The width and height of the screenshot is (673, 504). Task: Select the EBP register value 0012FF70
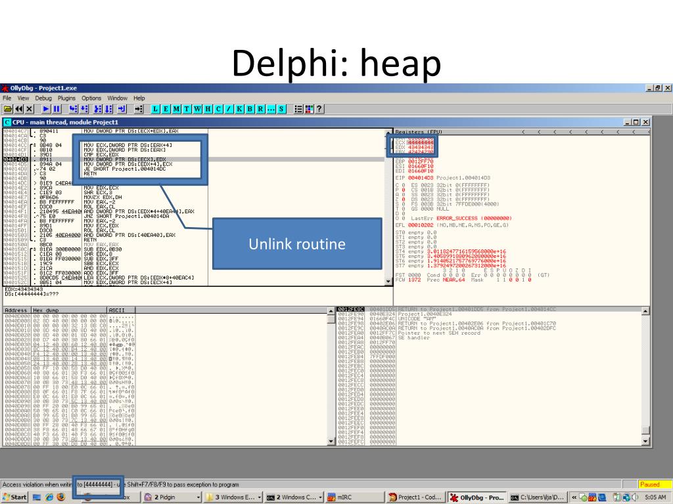[x=420, y=161]
